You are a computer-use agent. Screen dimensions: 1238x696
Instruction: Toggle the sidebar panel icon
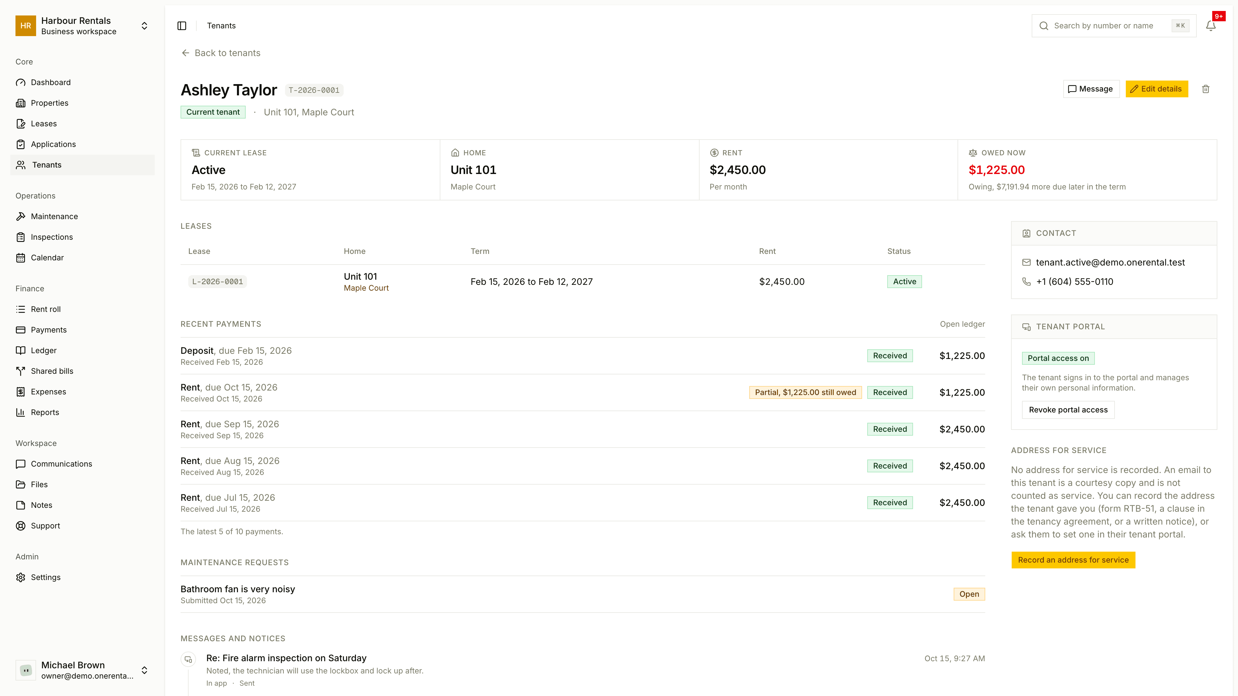pos(182,26)
